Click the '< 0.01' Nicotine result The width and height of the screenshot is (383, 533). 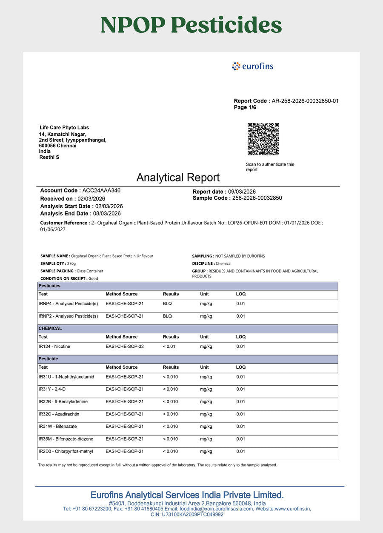point(169,347)
